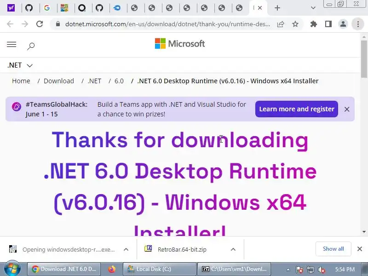Click the TeamsGlobalHack party icon

(17, 107)
